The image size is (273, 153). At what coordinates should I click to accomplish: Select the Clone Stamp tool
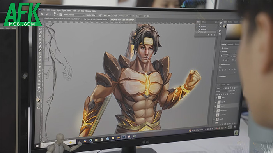pyautogui.click(x=40, y=54)
